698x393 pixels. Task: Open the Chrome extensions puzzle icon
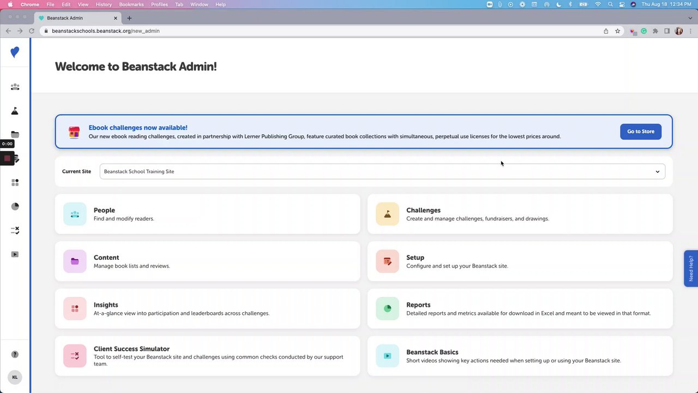tap(655, 31)
